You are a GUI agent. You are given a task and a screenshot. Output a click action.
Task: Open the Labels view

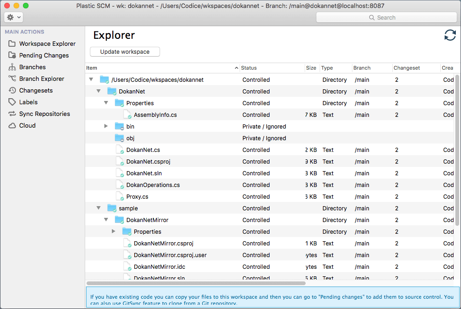pos(28,102)
